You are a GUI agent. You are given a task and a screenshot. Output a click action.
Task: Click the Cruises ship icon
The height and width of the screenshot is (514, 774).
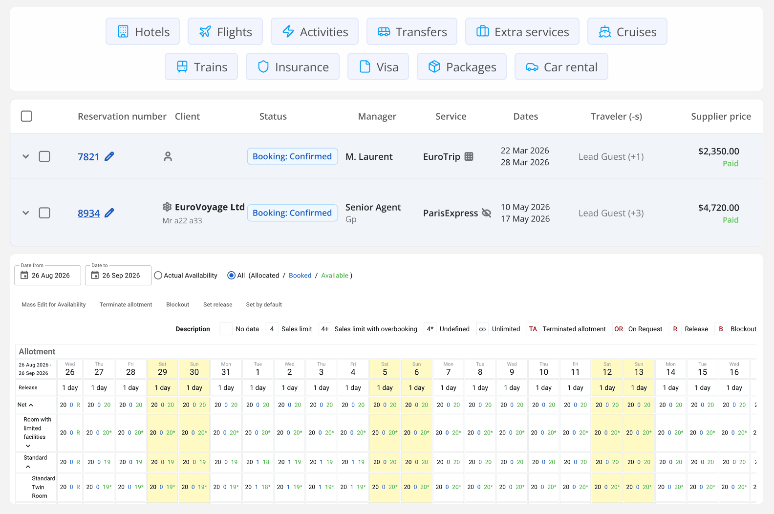coord(605,32)
